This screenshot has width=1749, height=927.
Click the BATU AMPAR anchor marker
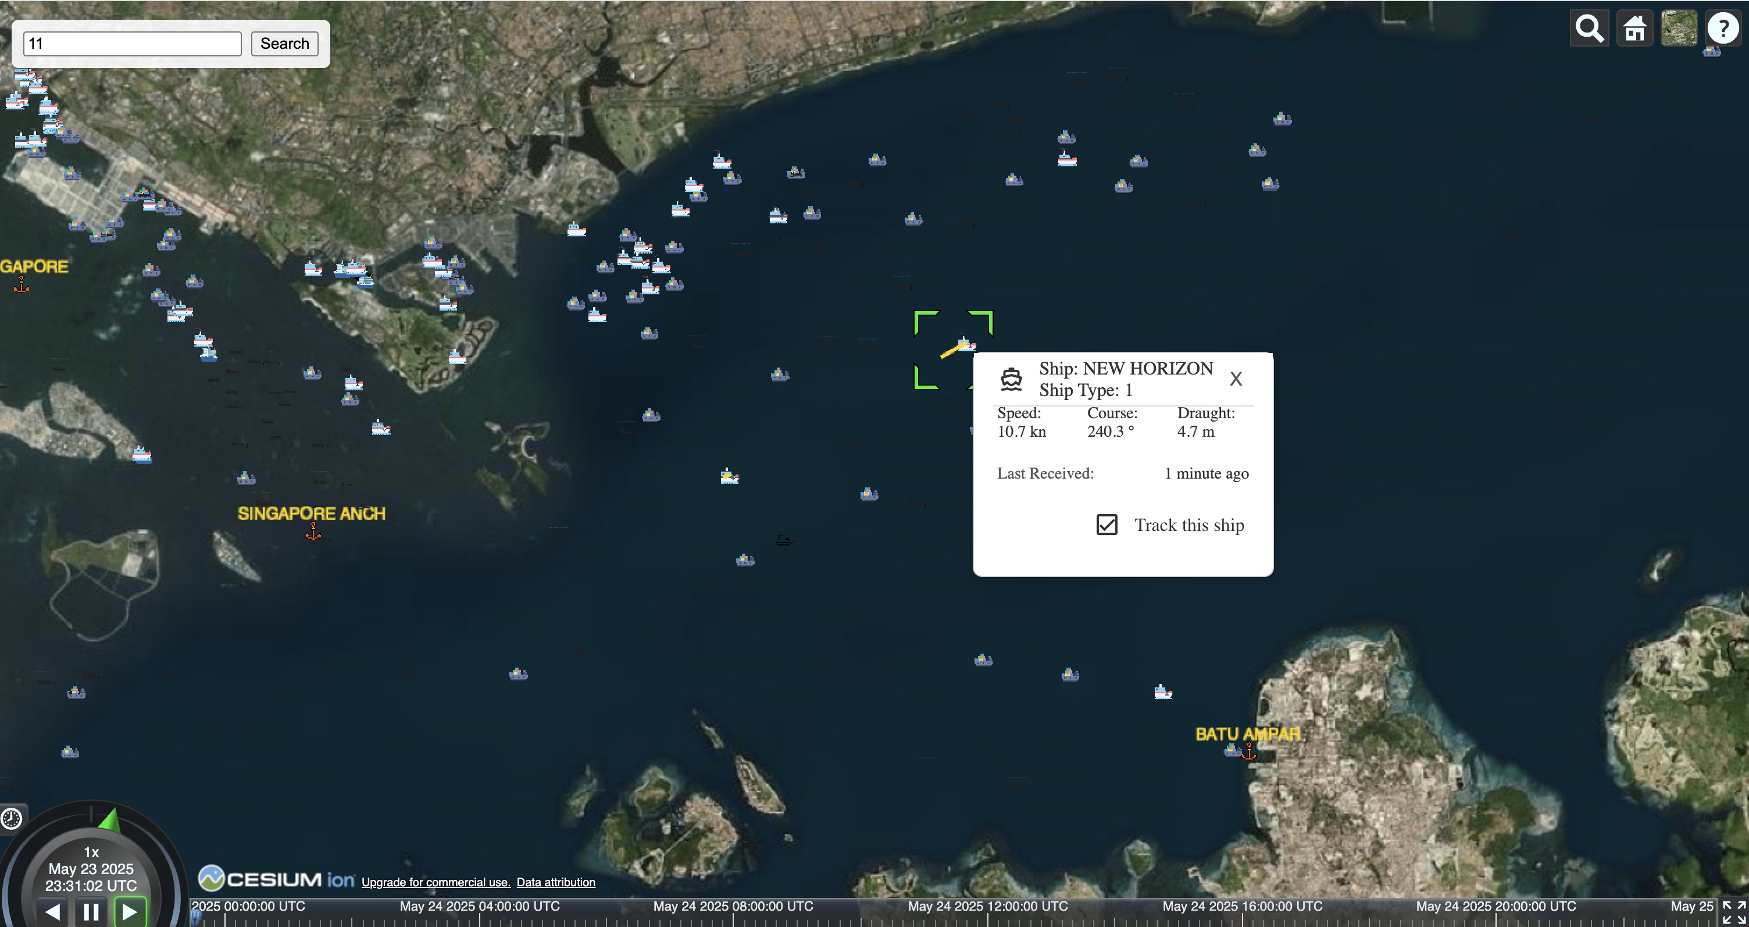coord(1250,751)
